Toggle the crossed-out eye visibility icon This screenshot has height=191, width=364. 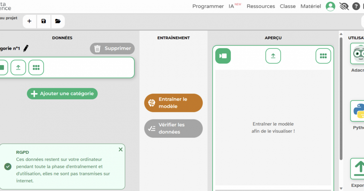pyautogui.click(x=344, y=6)
